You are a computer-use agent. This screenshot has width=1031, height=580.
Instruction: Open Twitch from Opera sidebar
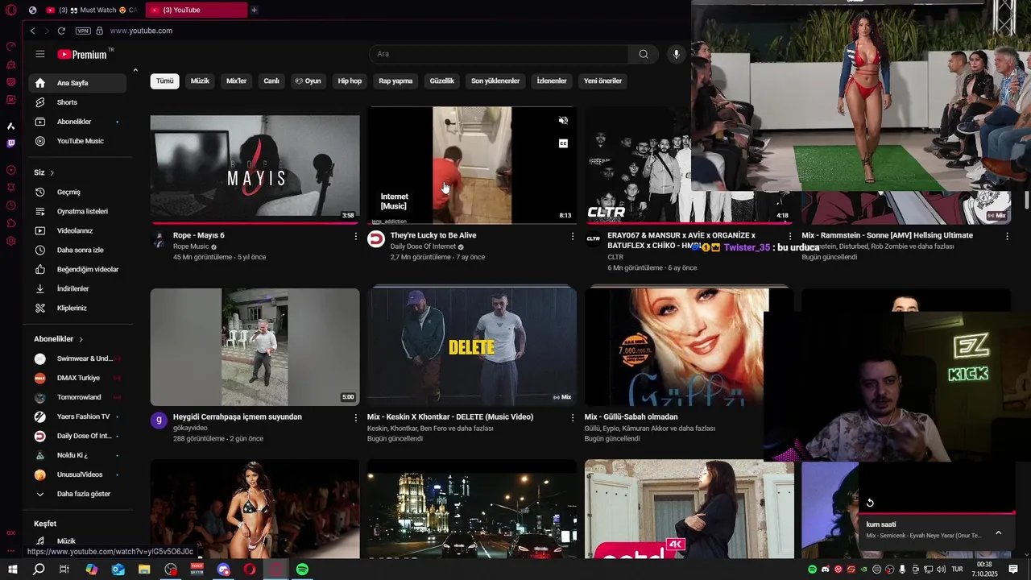[11, 143]
